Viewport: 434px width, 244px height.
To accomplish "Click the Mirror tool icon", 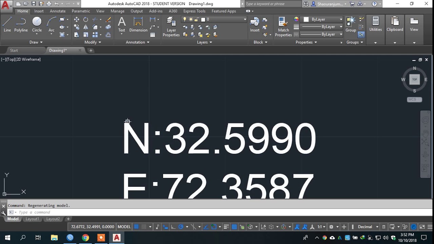I will pos(86,27).
